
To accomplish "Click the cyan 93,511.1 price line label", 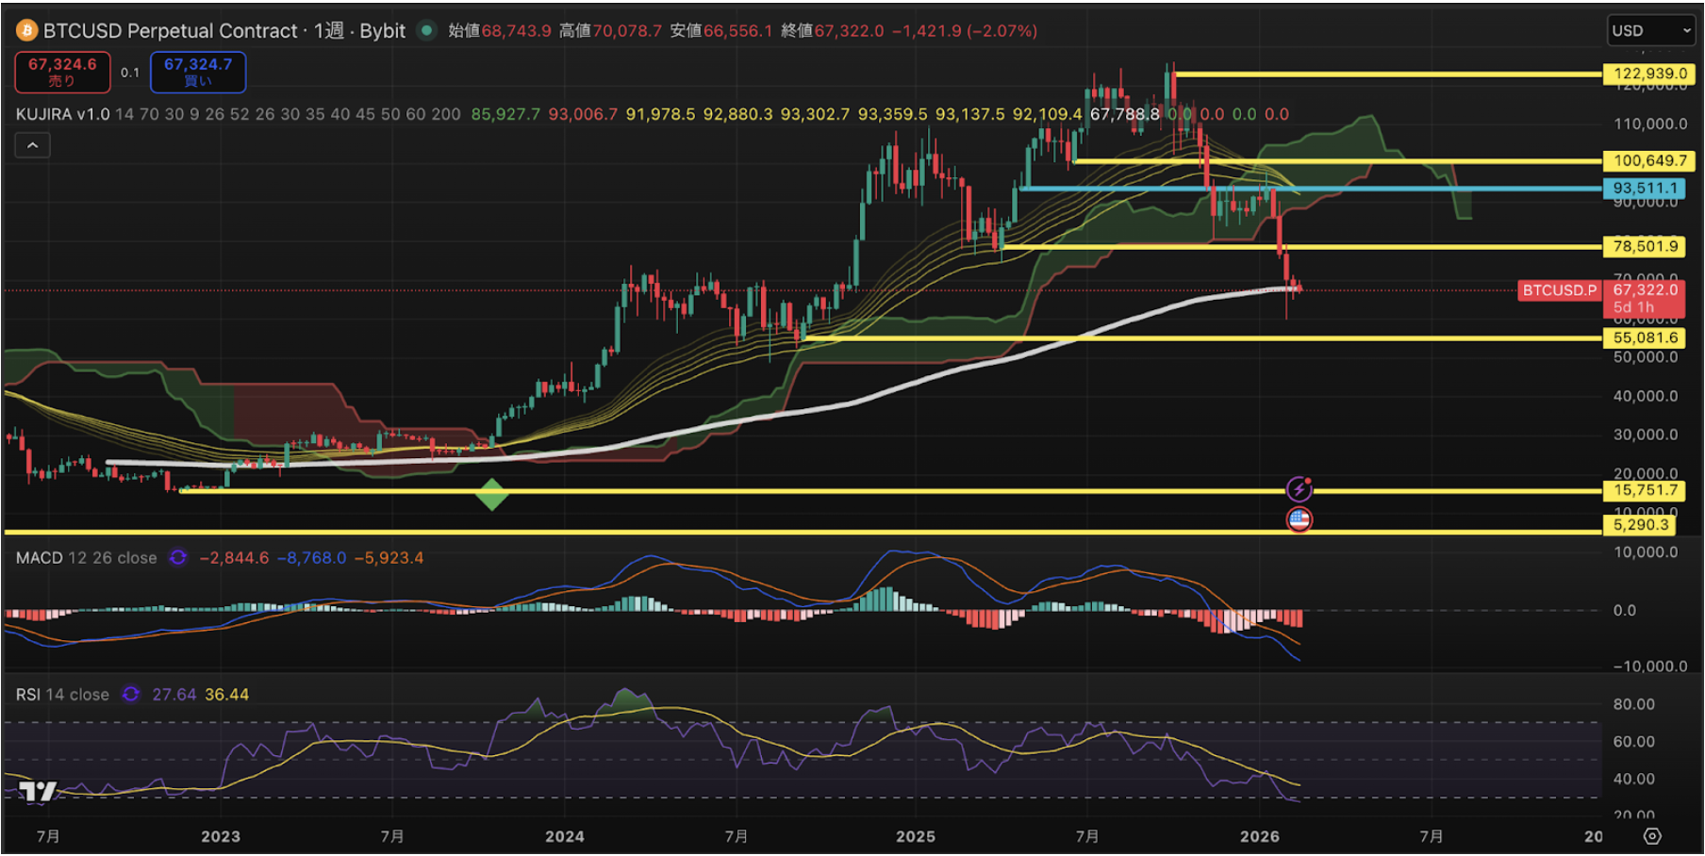I will pos(1645,189).
